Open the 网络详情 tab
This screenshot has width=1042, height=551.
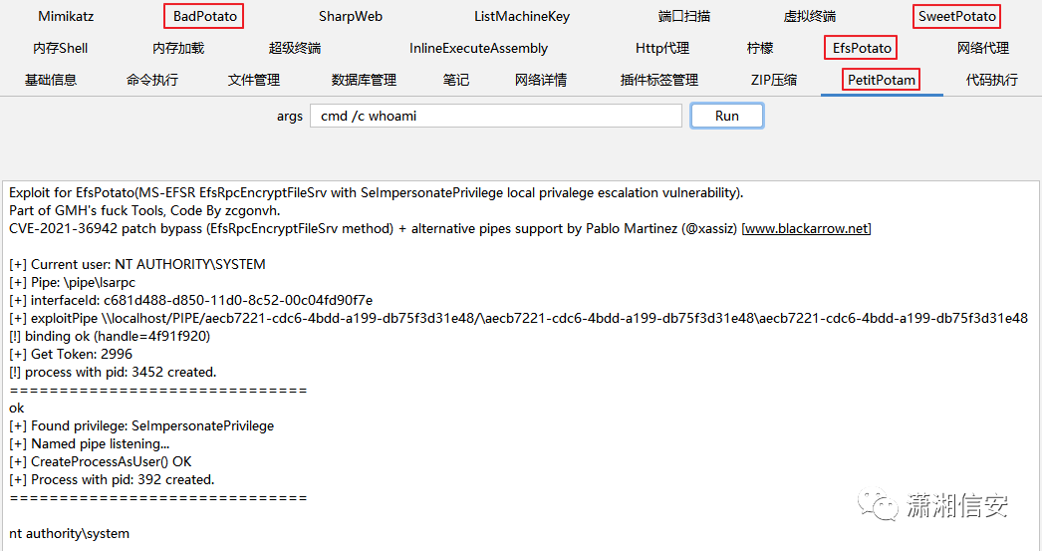coord(541,80)
